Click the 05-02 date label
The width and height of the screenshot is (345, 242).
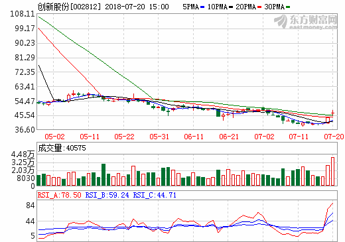click(54, 137)
